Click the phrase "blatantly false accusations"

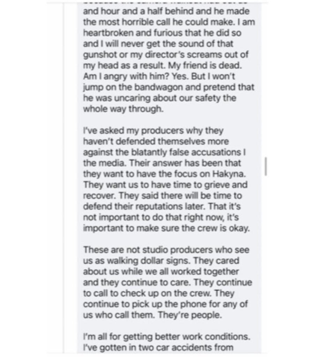[x=186, y=152]
